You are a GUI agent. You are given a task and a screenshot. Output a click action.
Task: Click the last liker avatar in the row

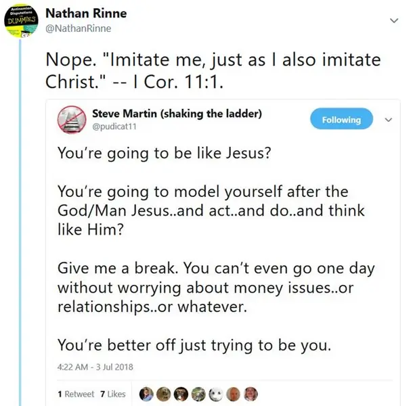[250, 393]
